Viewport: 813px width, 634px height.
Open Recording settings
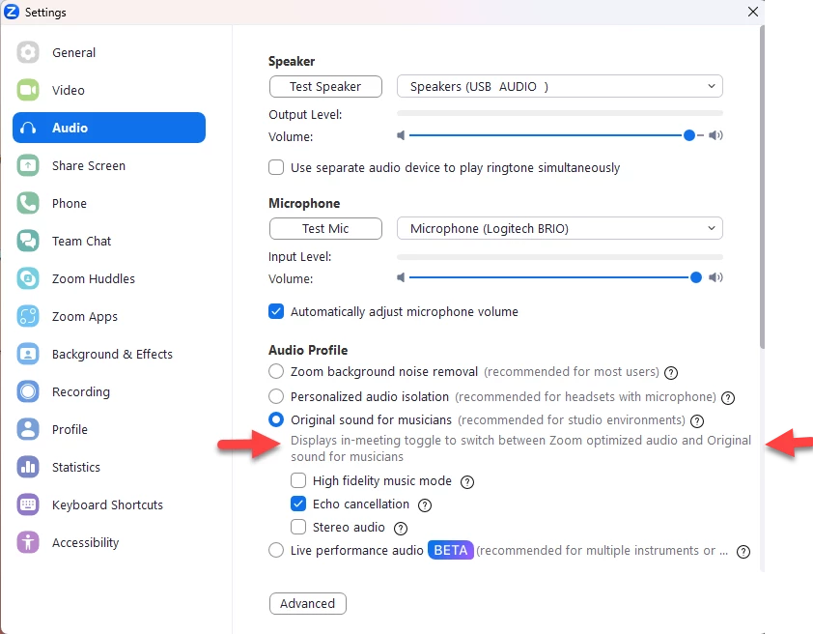coord(109,391)
